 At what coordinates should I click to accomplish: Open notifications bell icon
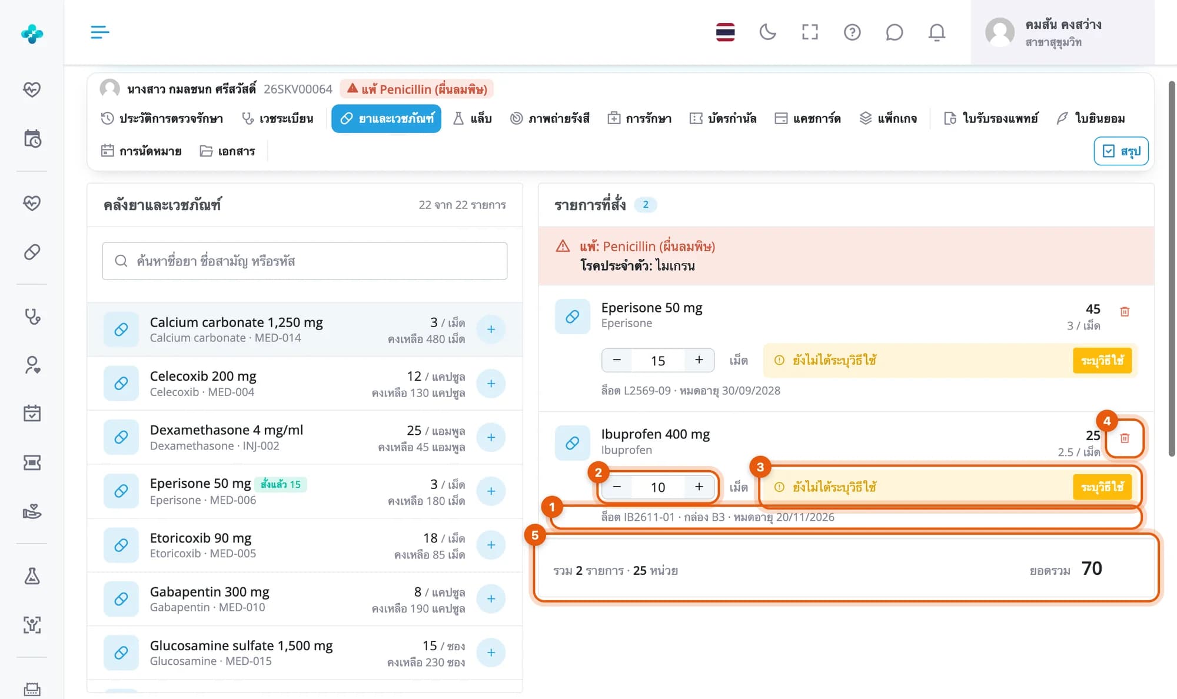[936, 32]
